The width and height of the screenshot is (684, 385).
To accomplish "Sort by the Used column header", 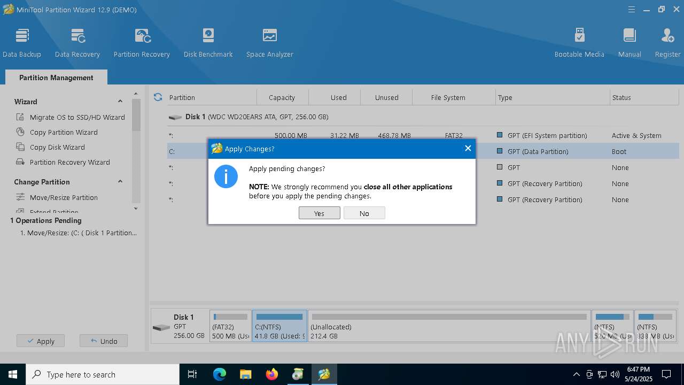I will point(335,97).
